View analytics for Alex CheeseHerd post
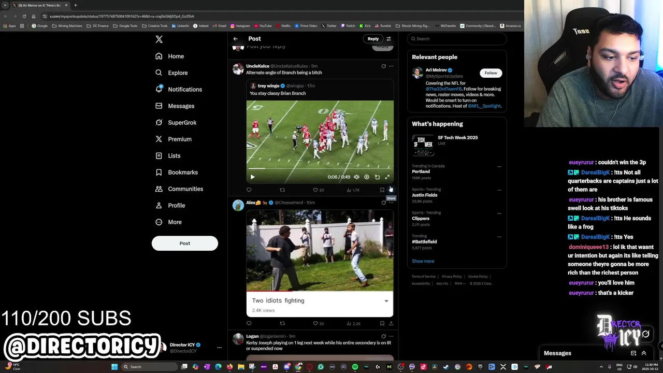The image size is (663, 373). (353, 324)
